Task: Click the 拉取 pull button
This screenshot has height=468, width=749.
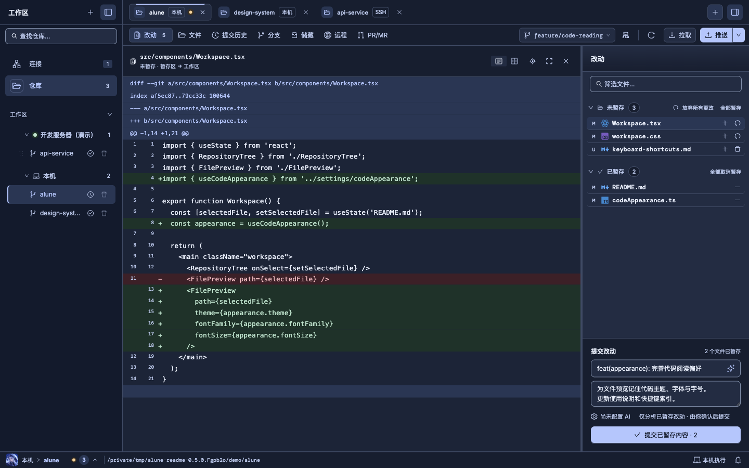Action: click(680, 35)
